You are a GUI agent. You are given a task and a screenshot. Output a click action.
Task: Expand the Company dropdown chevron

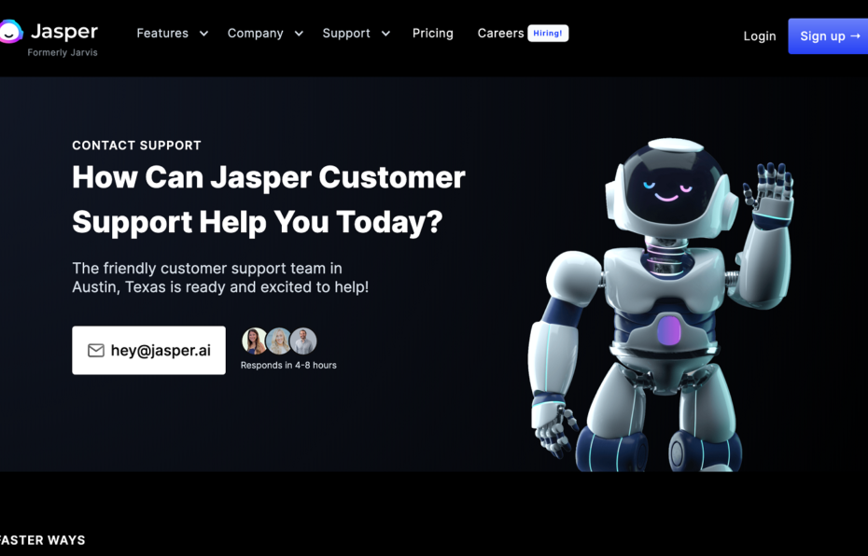click(299, 34)
